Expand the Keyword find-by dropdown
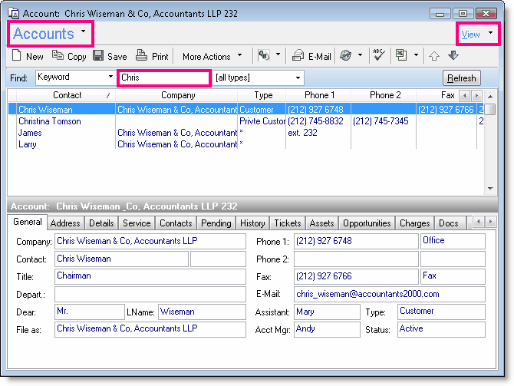The width and height of the screenshot is (514, 386). click(108, 78)
